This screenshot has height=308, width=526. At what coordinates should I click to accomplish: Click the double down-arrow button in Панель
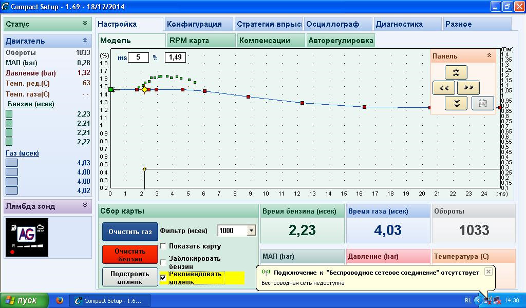pyautogui.click(x=456, y=103)
